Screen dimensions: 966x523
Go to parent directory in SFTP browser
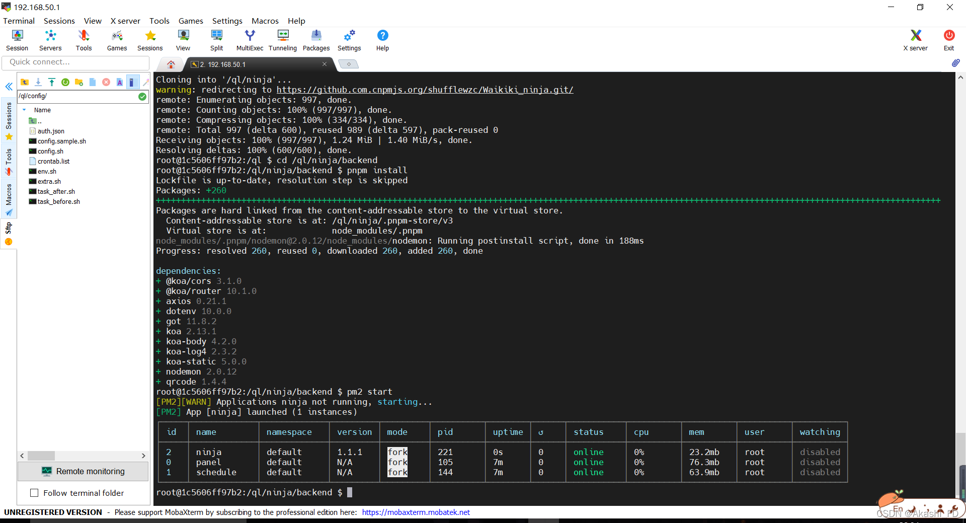25,82
